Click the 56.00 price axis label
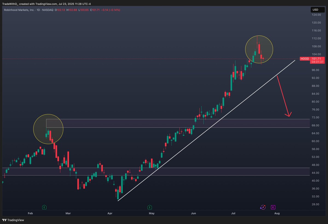This screenshot has width=328, height=224. click(x=315, y=149)
